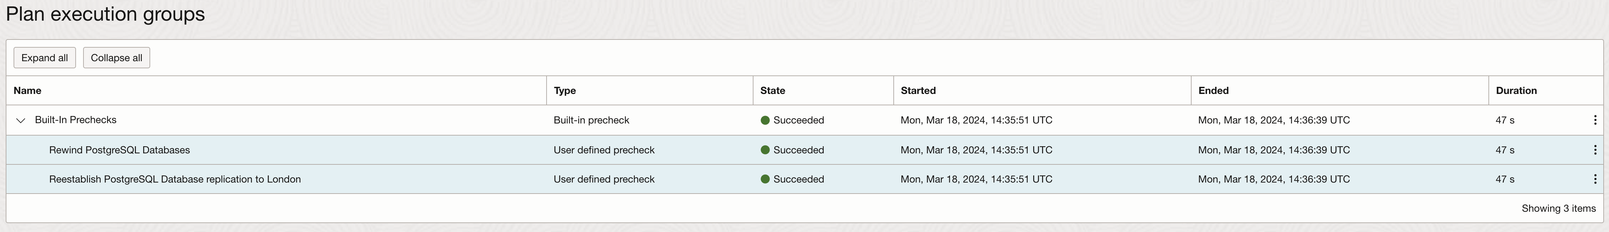Click Duration column header
This screenshot has height=232, width=1609.
(1516, 90)
